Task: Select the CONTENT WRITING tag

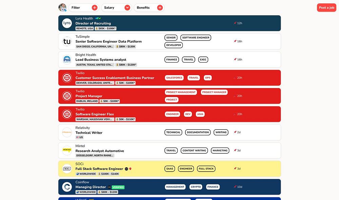Action: click(x=194, y=150)
